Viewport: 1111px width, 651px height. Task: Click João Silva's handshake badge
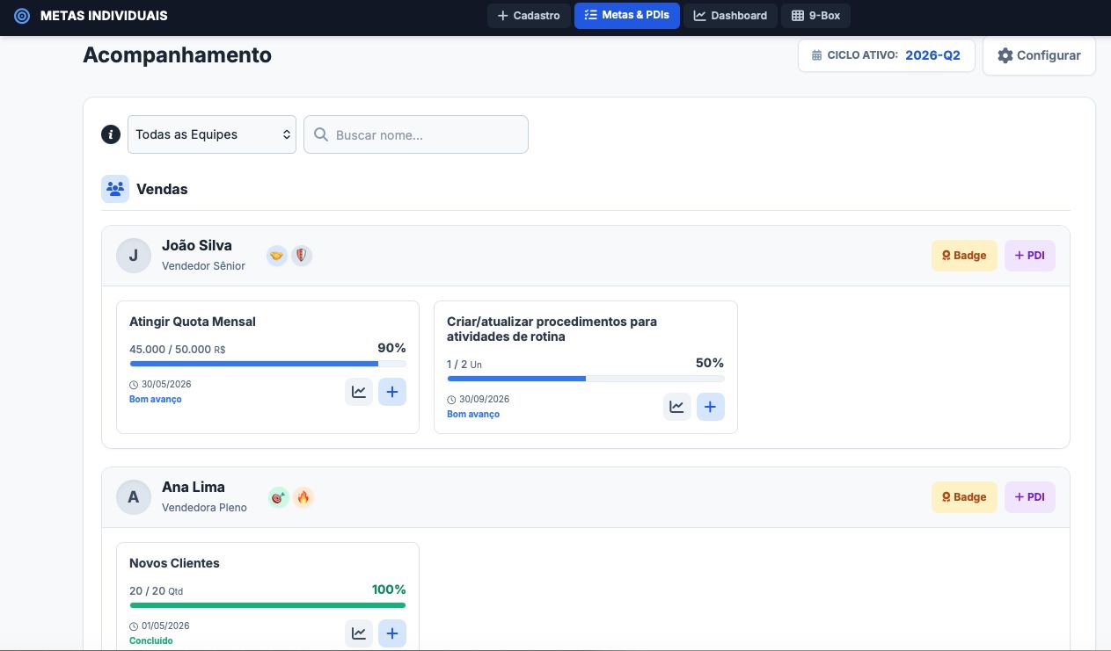pyautogui.click(x=277, y=256)
